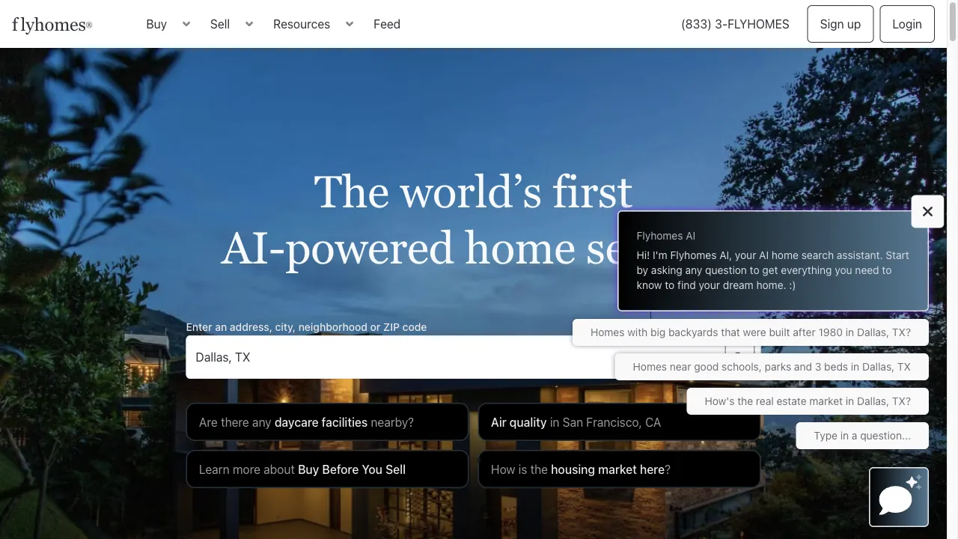Viewport: 958px width, 539px height.
Task: Close the Flyhomes AI chat popup
Action: click(x=927, y=211)
